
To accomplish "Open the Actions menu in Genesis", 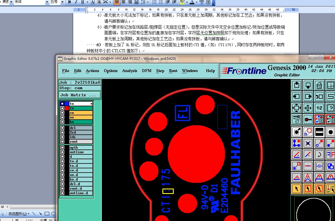I will coord(92,71).
